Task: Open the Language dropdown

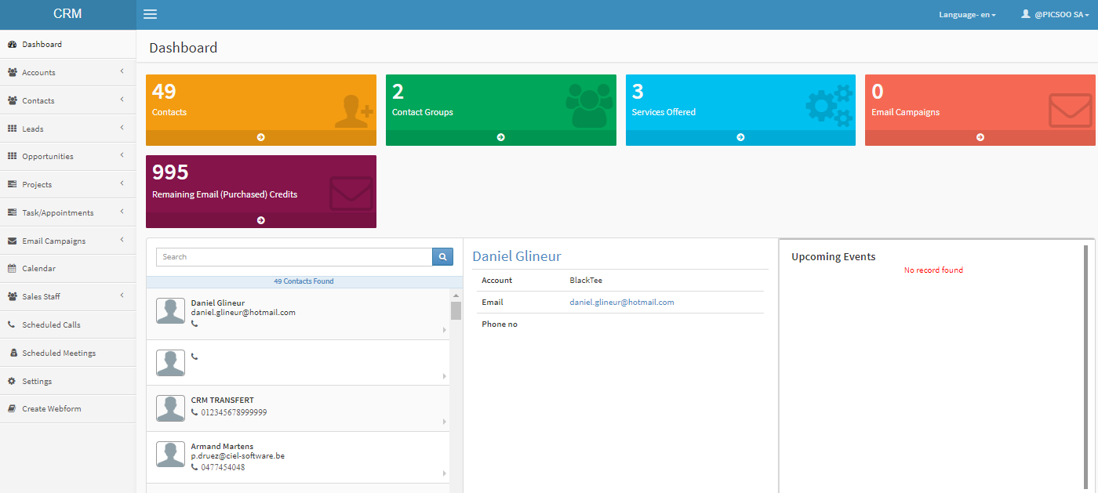Action: click(967, 15)
